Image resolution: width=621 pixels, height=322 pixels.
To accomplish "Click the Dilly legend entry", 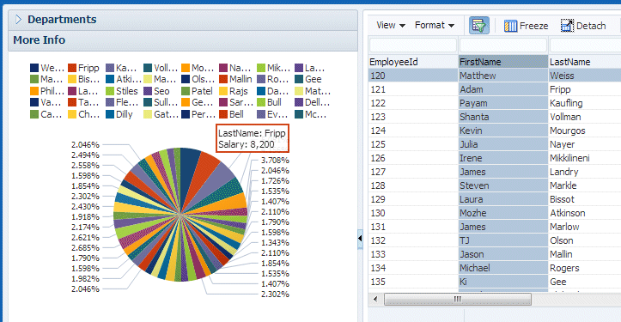I will point(119,114).
